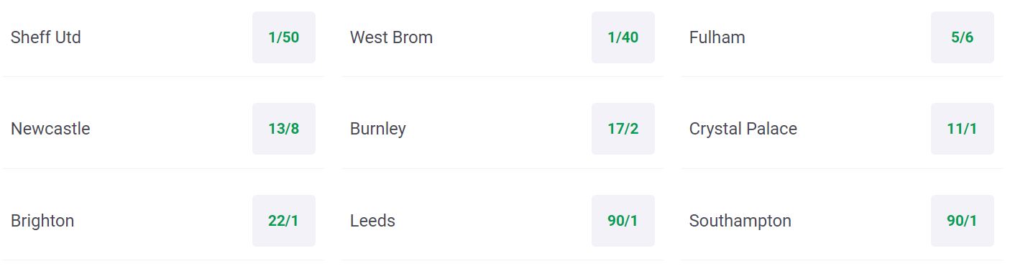Pick Leeds odds 90/1
This screenshot has width=1010, height=274.
coord(623,221)
